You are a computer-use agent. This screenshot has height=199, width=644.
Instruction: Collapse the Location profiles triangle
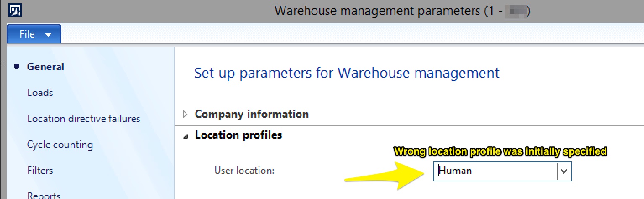[186, 136]
